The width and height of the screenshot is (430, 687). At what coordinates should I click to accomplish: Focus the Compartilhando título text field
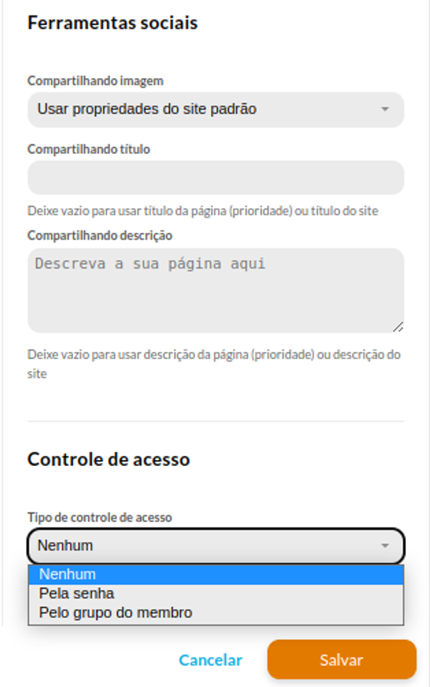point(216,177)
